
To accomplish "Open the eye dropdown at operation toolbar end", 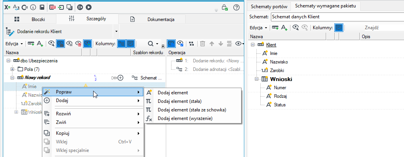I will (x=240, y=44).
